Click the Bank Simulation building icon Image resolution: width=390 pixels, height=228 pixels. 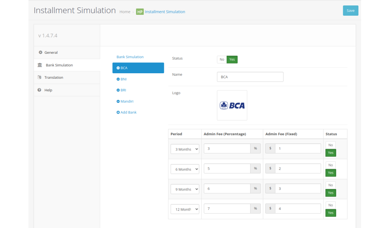[40, 65]
